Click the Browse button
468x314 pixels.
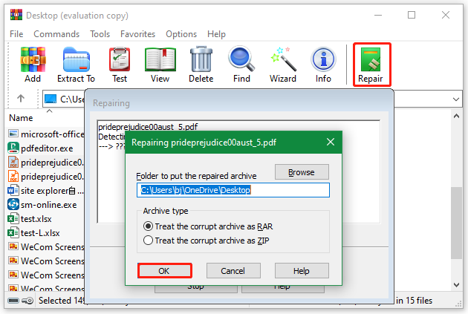click(302, 171)
